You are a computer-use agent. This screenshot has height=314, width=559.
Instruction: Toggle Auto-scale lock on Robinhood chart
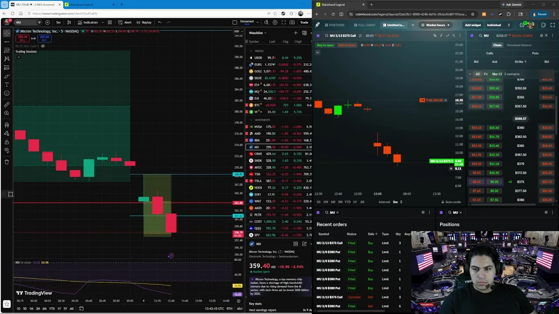(450, 202)
